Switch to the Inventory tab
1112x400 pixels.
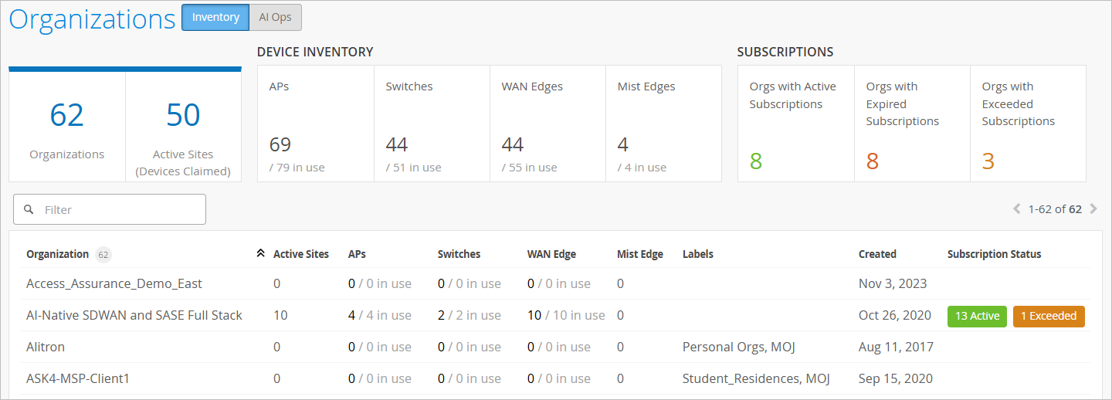[x=215, y=17]
